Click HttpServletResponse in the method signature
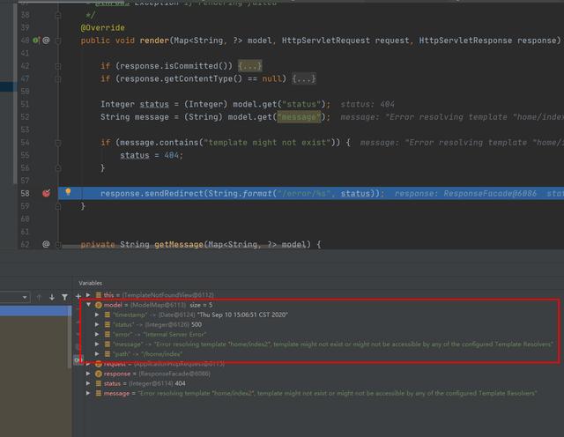 coord(465,41)
